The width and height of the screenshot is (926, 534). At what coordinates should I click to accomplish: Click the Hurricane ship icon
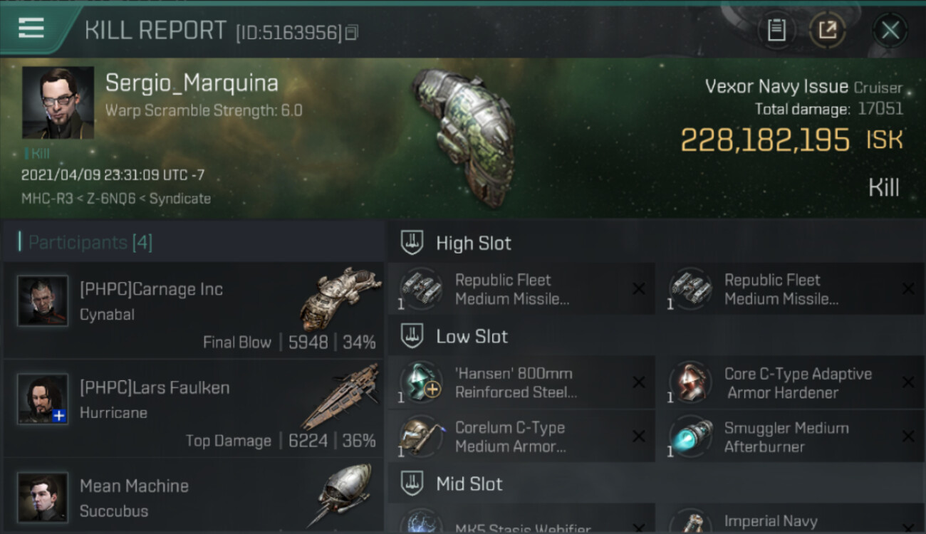coord(340,396)
